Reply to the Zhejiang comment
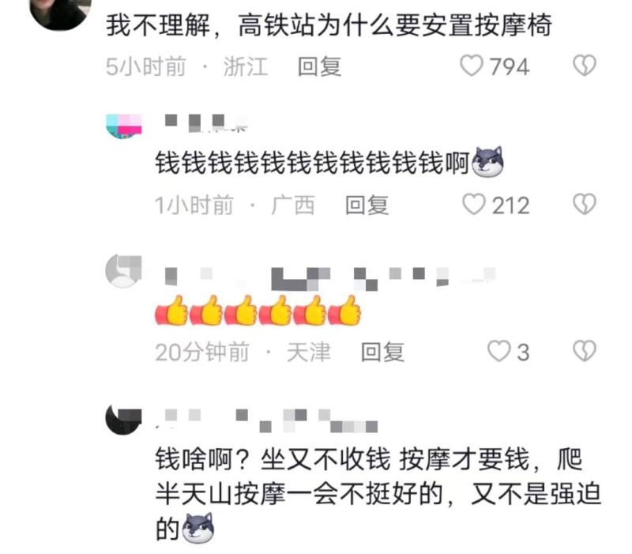The height and width of the screenshot is (554, 632). [319, 66]
